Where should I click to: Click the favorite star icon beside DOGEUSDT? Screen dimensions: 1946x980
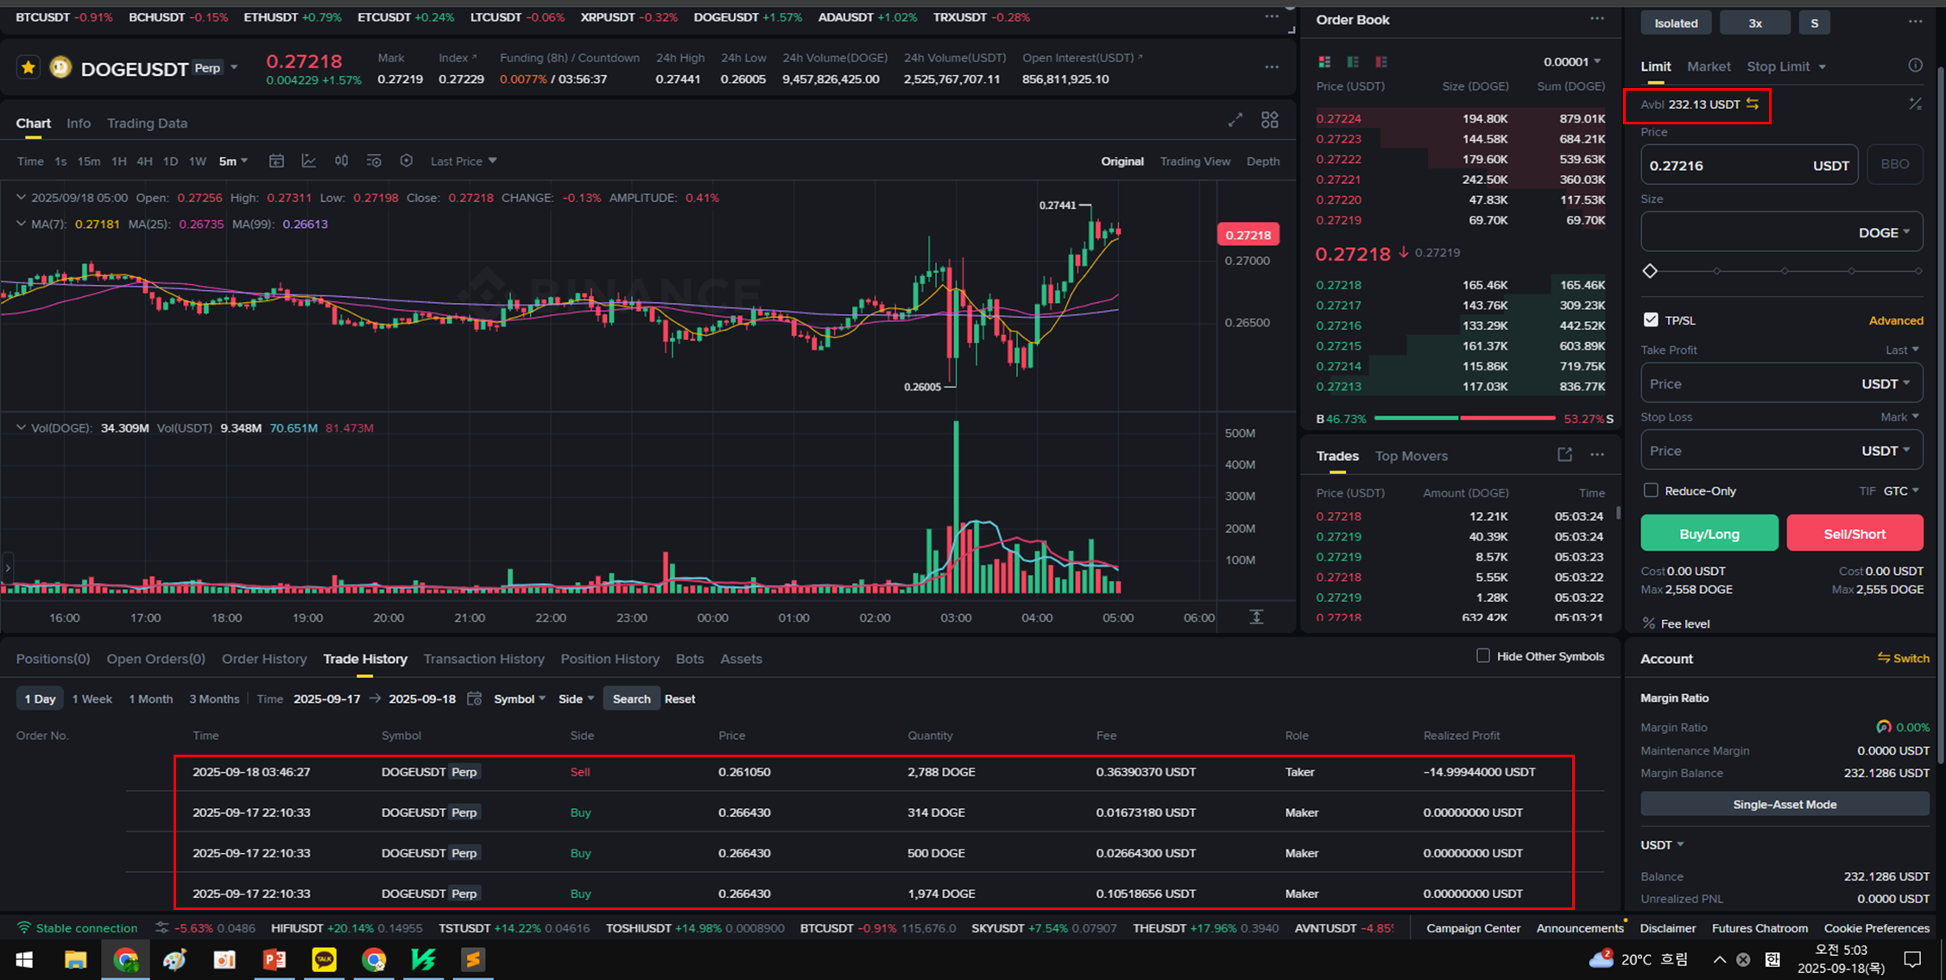click(x=28, y=67)
